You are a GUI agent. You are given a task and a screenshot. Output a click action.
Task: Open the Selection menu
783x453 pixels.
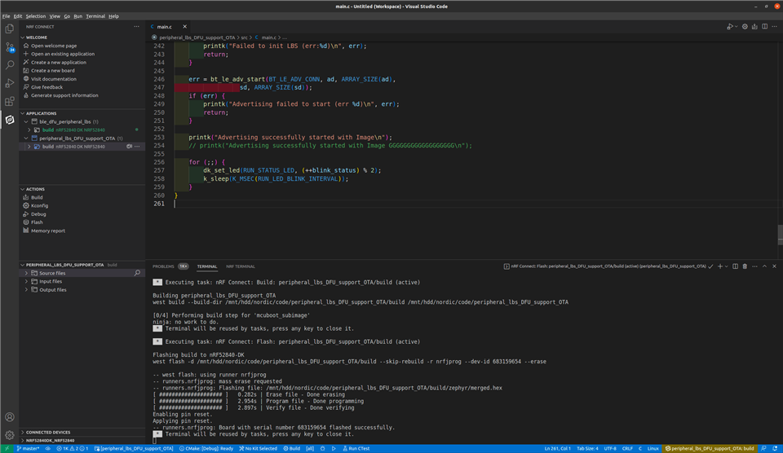coord(35,16)
